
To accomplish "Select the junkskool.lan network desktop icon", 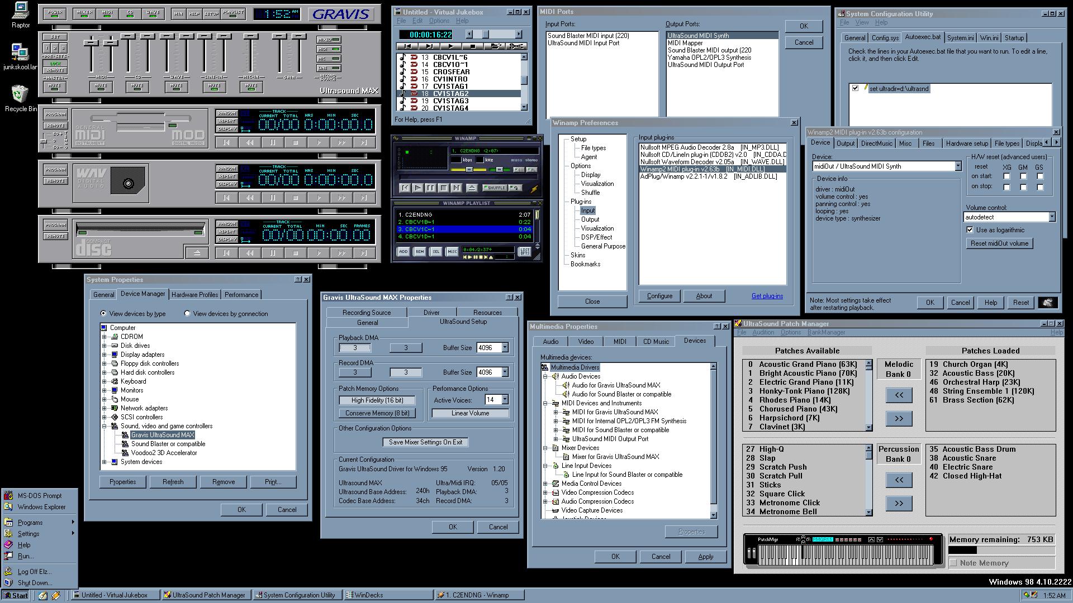I will [21, 57].
